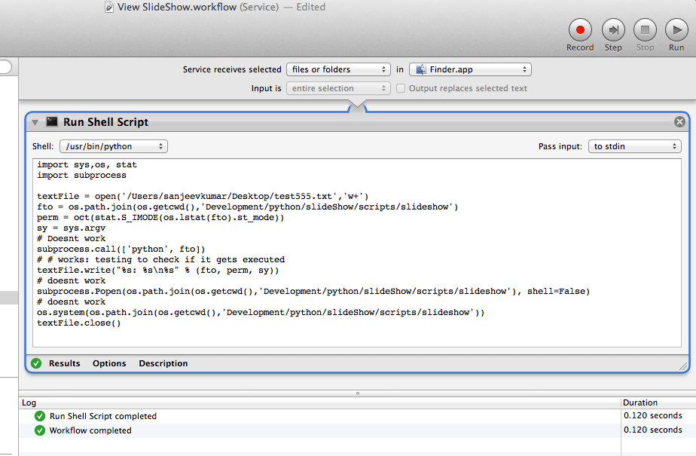Enable Output replaces selected text
The image size is (696, 456).
coord(400,88)
